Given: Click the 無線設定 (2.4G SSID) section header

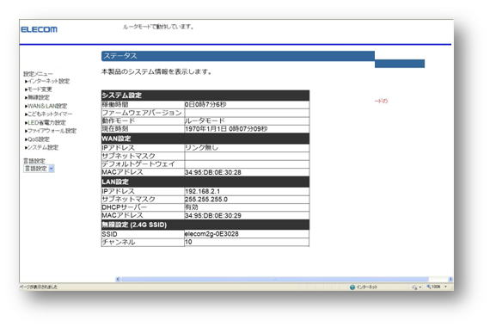Looking at the screenshot, I should coord(205,225).
